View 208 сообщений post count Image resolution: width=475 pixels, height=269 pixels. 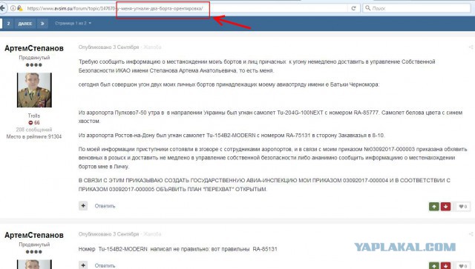pyautogui.click(x=34, y=130)
